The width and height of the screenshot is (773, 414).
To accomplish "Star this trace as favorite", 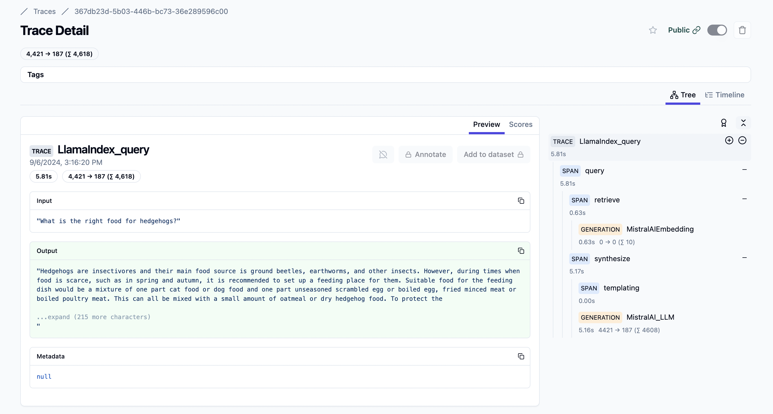I will pos(653,30).
